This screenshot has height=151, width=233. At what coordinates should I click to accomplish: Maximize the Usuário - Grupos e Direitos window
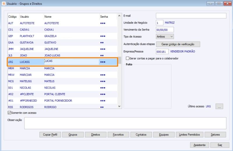point(219,3)
